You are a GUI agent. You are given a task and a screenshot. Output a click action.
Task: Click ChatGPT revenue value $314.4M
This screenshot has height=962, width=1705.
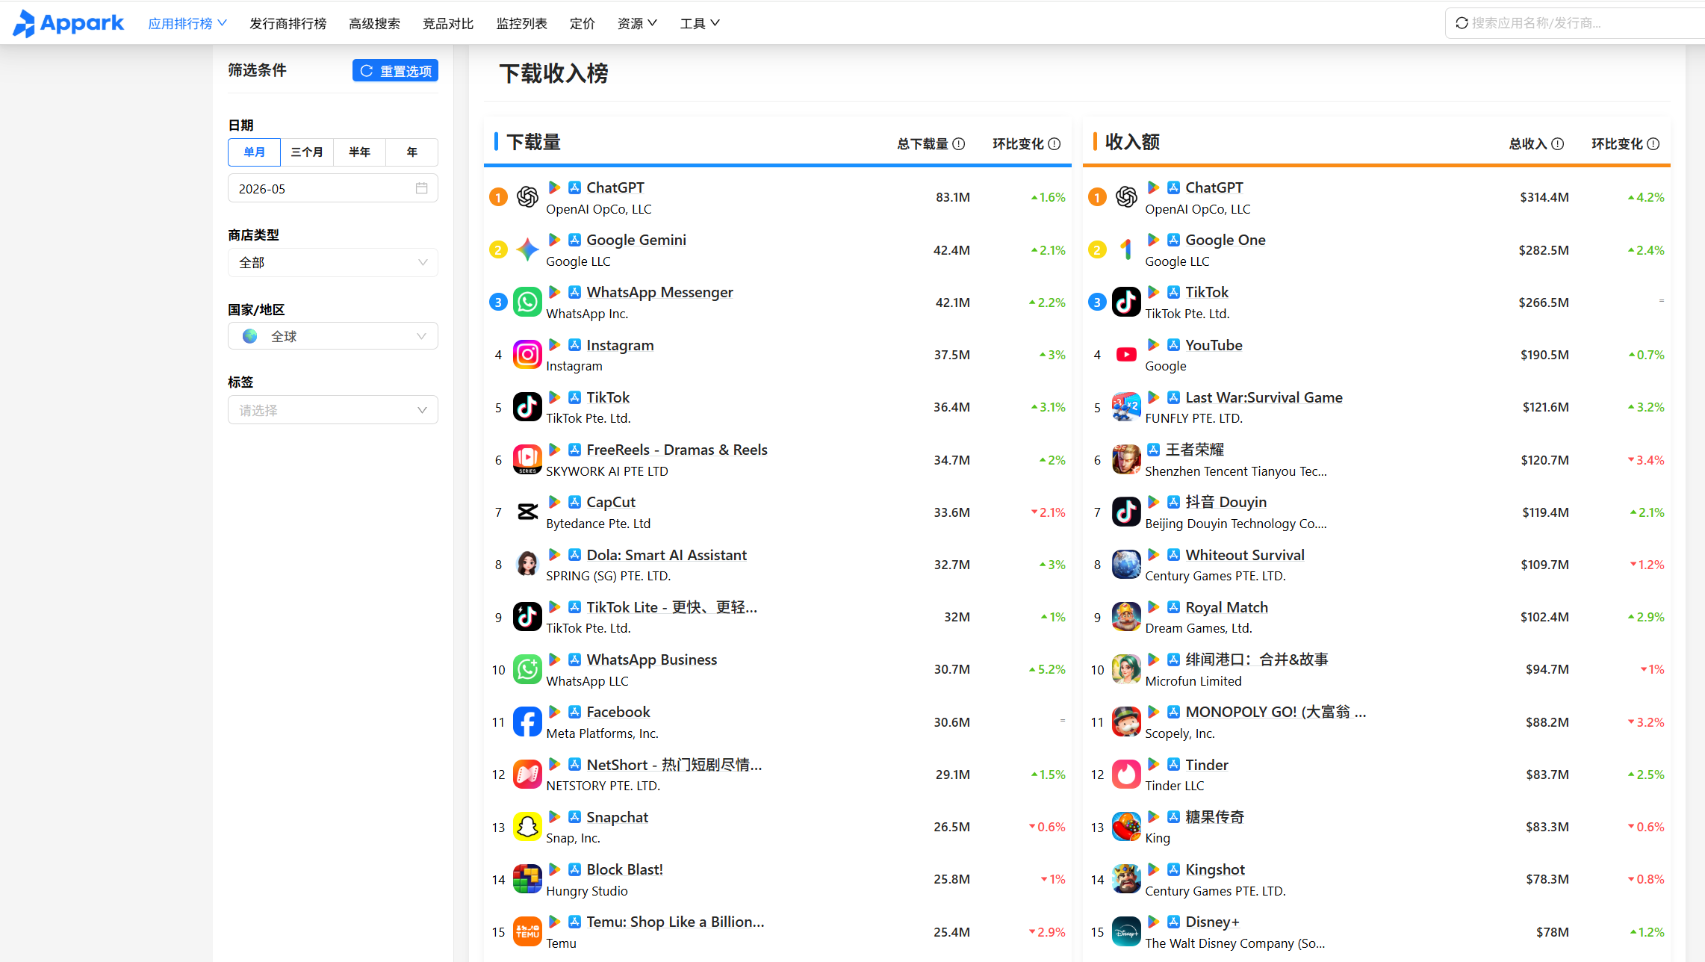[x=1544, y=197]
